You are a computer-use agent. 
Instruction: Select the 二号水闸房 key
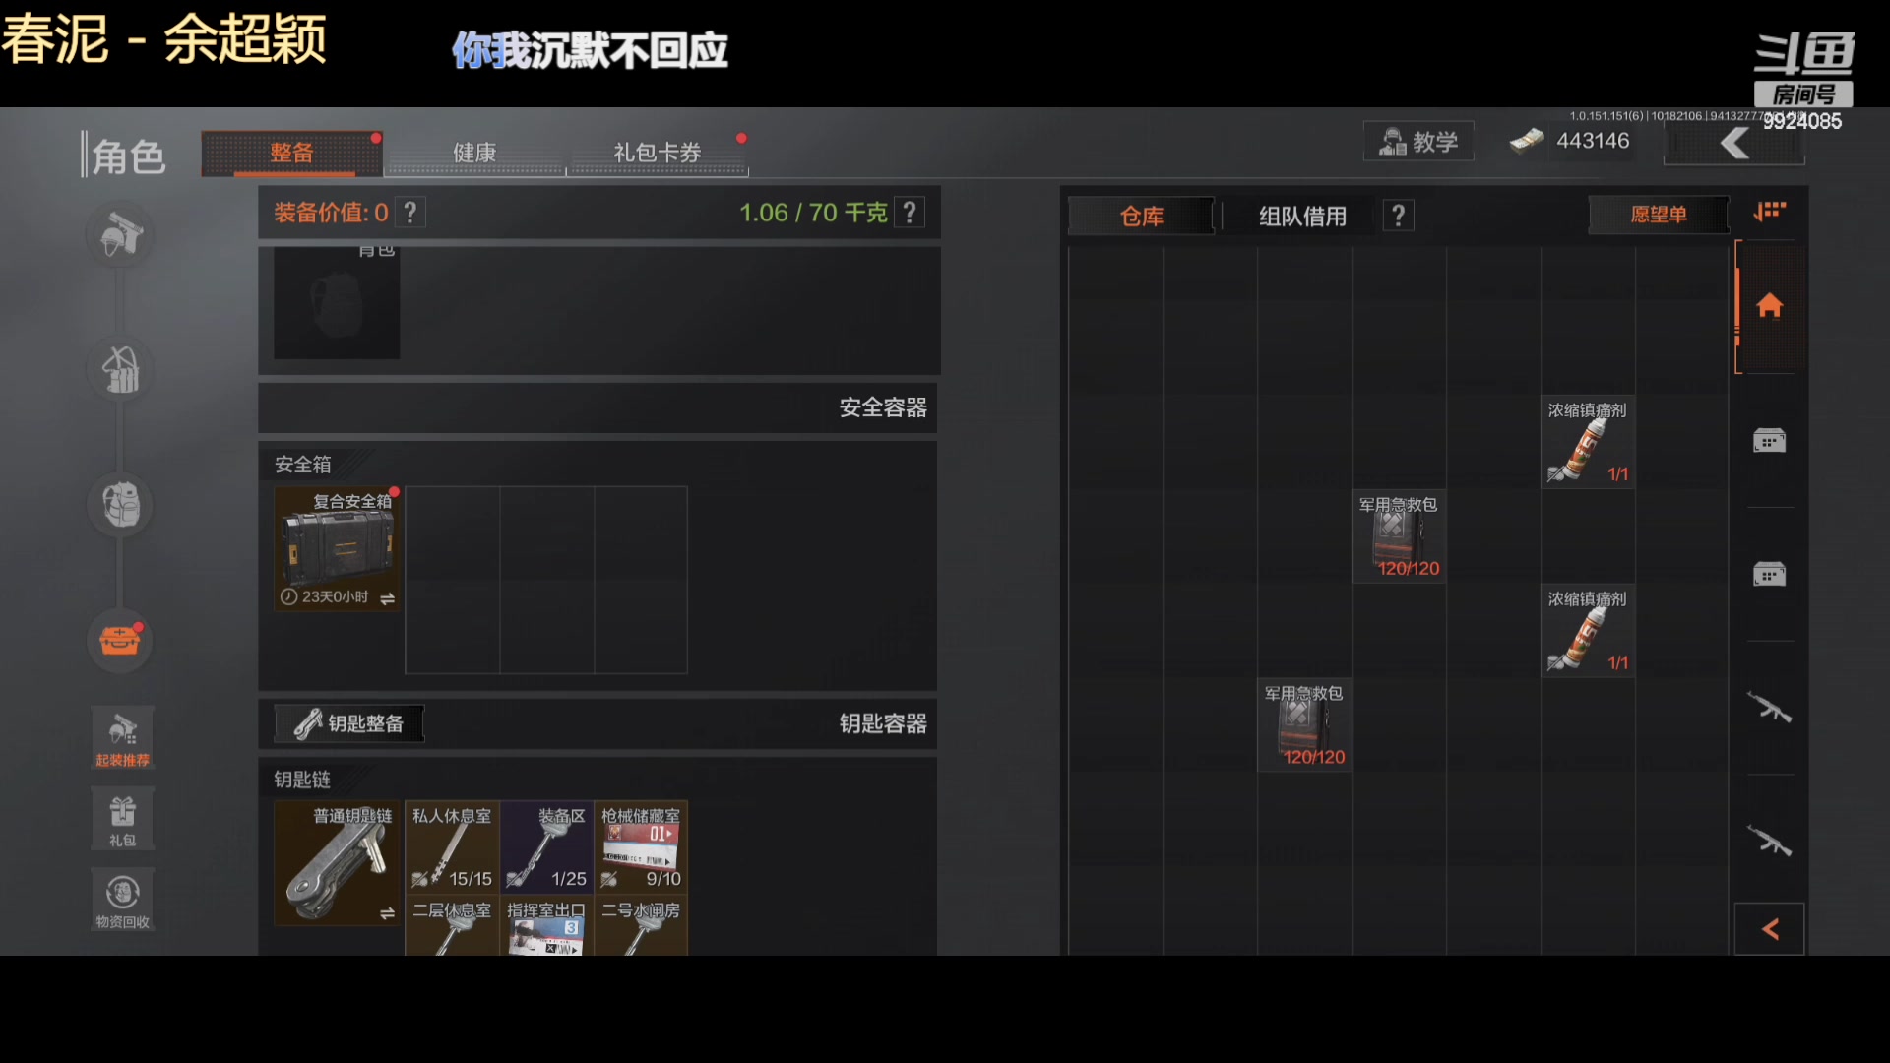[641, 925]
